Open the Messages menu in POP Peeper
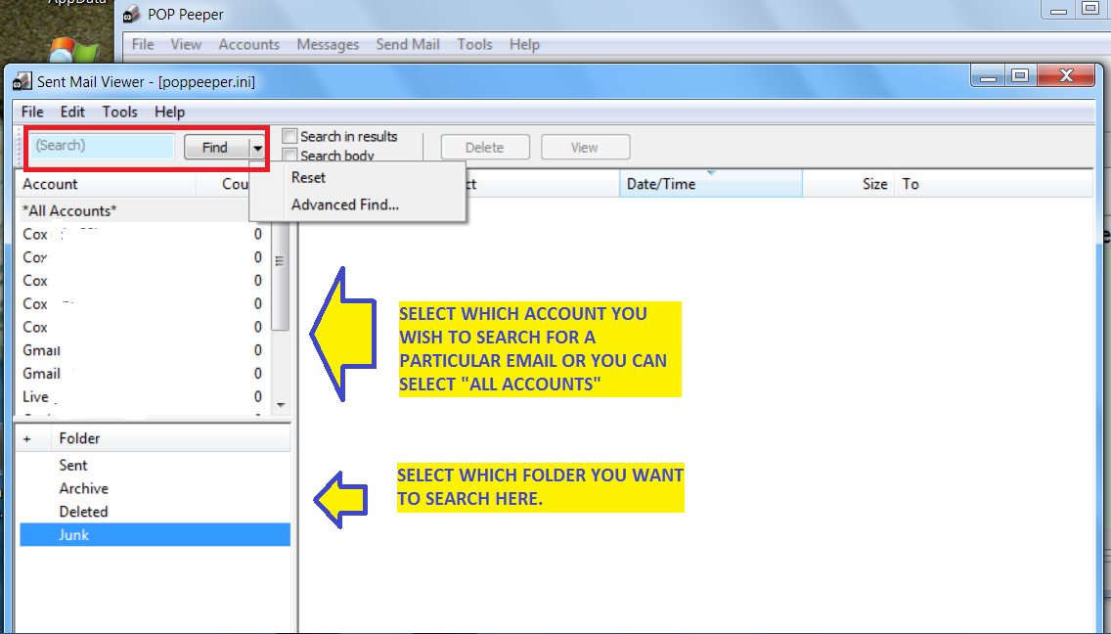Screen dimensions: 1111x634 point(328,44)
